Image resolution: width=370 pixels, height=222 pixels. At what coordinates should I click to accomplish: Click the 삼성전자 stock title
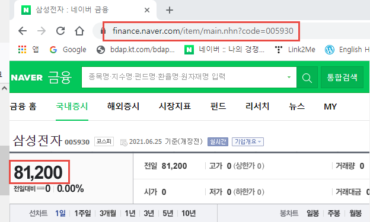(x=37, y=140)
